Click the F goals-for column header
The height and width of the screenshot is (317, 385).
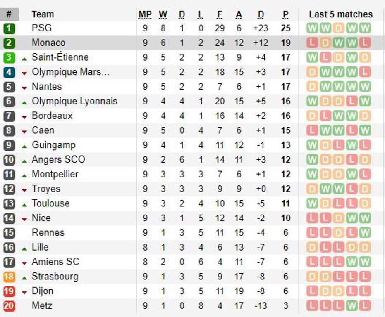click(x=220, y=14)
